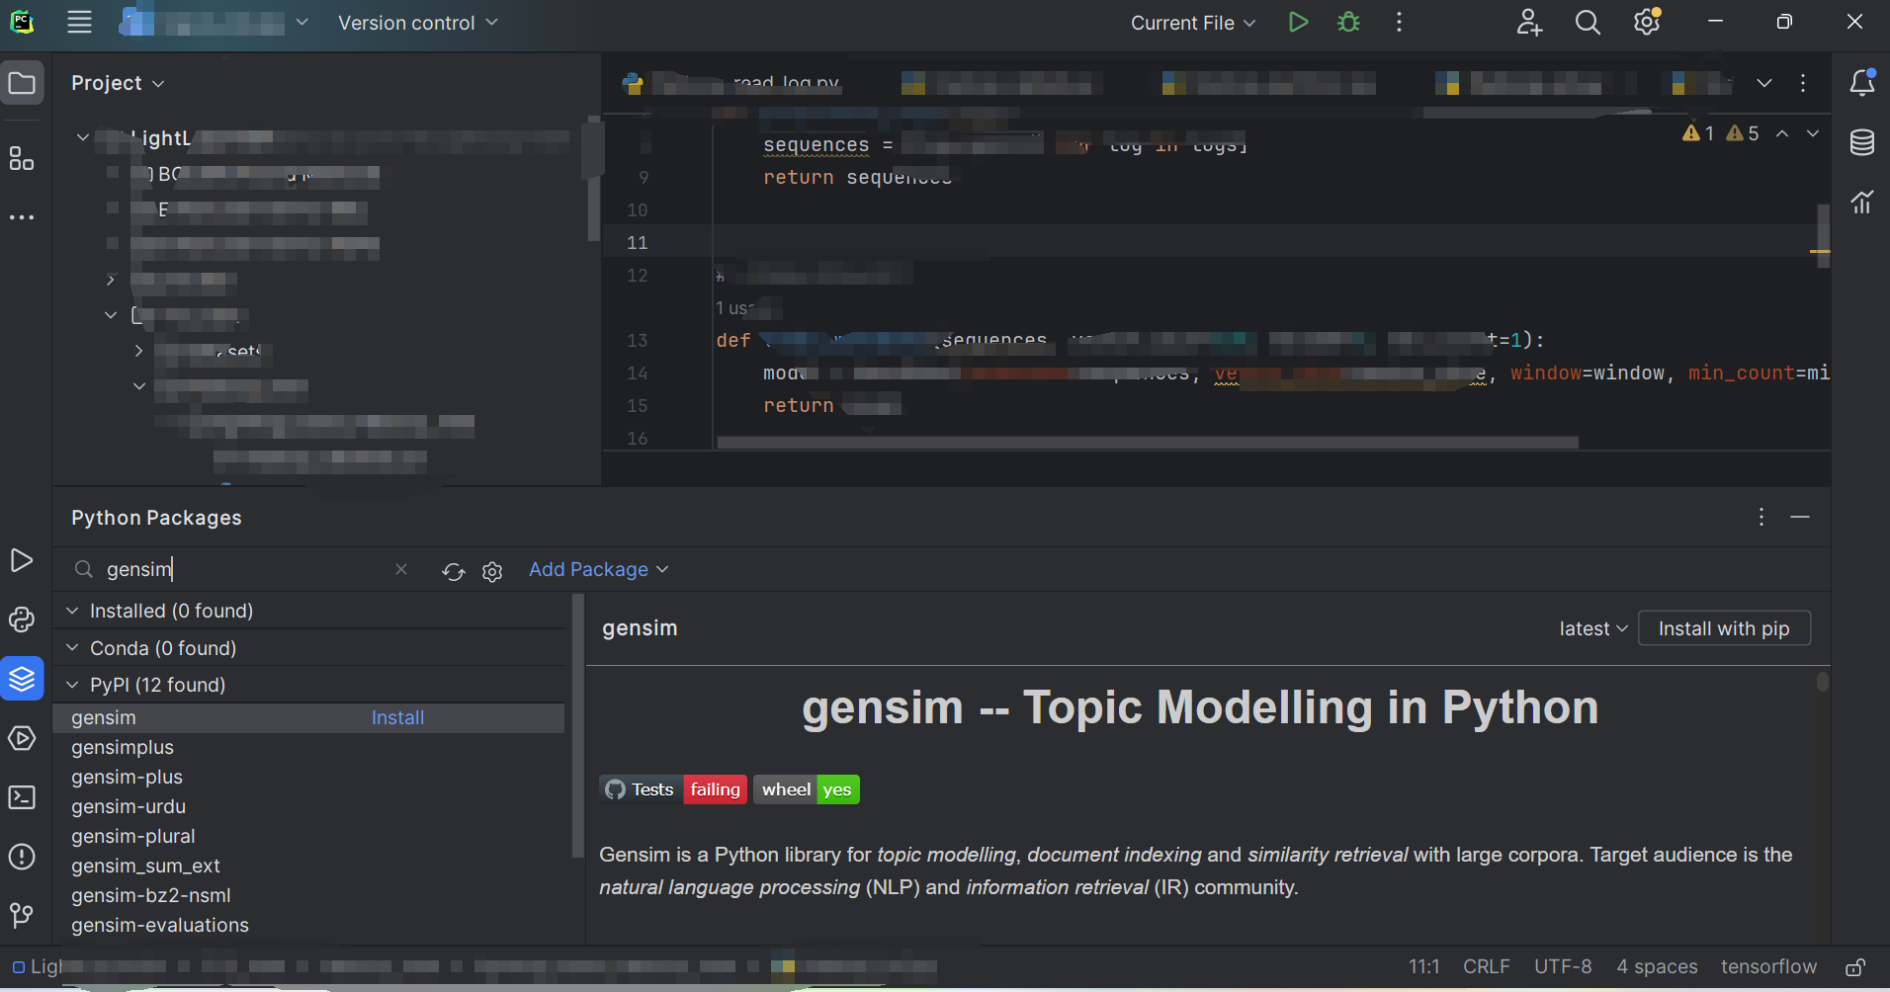Open Notifications via the bell icon
The width and height of the screenshot is (1890, 992).
pyautogui.click(x=1862, y=83)
